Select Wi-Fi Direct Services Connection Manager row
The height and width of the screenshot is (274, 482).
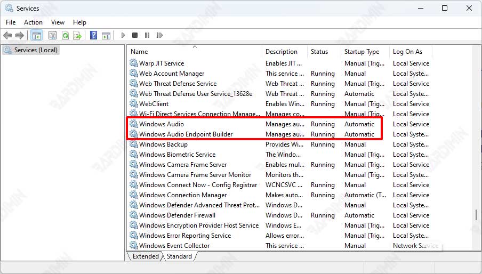tap(279, 114)
